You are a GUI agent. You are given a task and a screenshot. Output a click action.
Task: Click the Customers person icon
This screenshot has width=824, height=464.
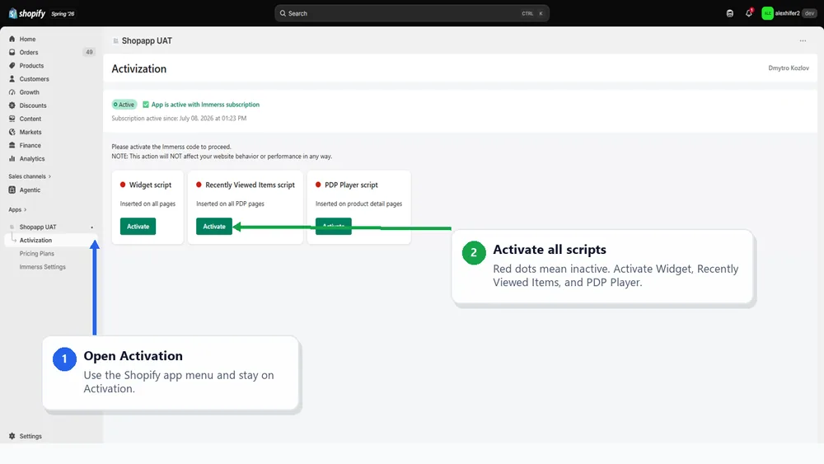(x=12, y=79)
